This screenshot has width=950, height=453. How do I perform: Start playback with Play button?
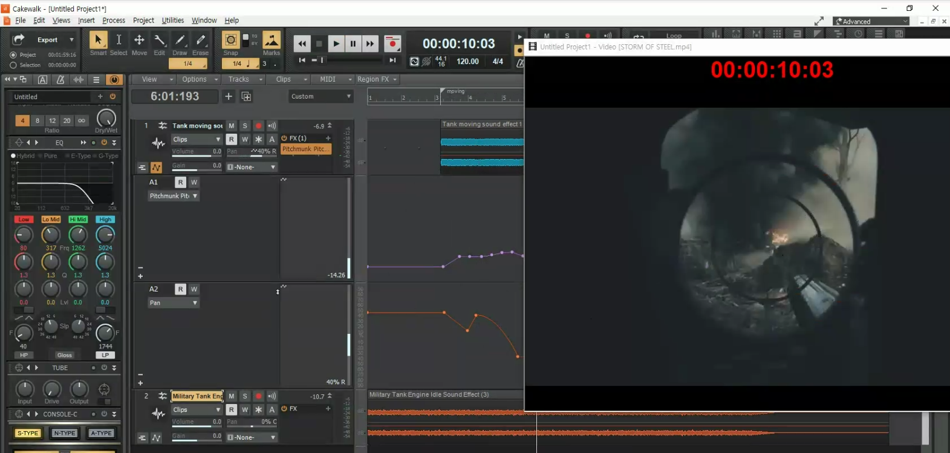336,44
